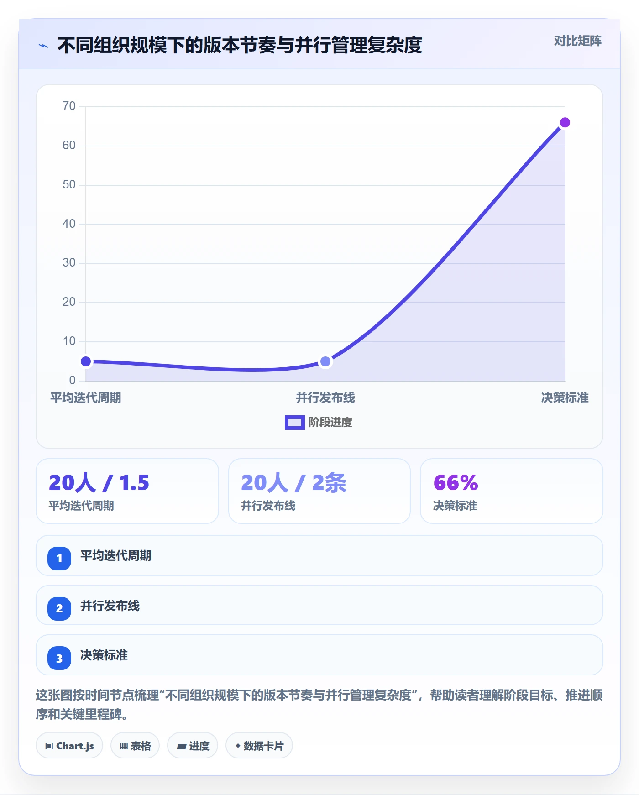Click the 并行发布线 x-axis label
The width and height of the screenshot is (639, 795).
tap(325, 397)
